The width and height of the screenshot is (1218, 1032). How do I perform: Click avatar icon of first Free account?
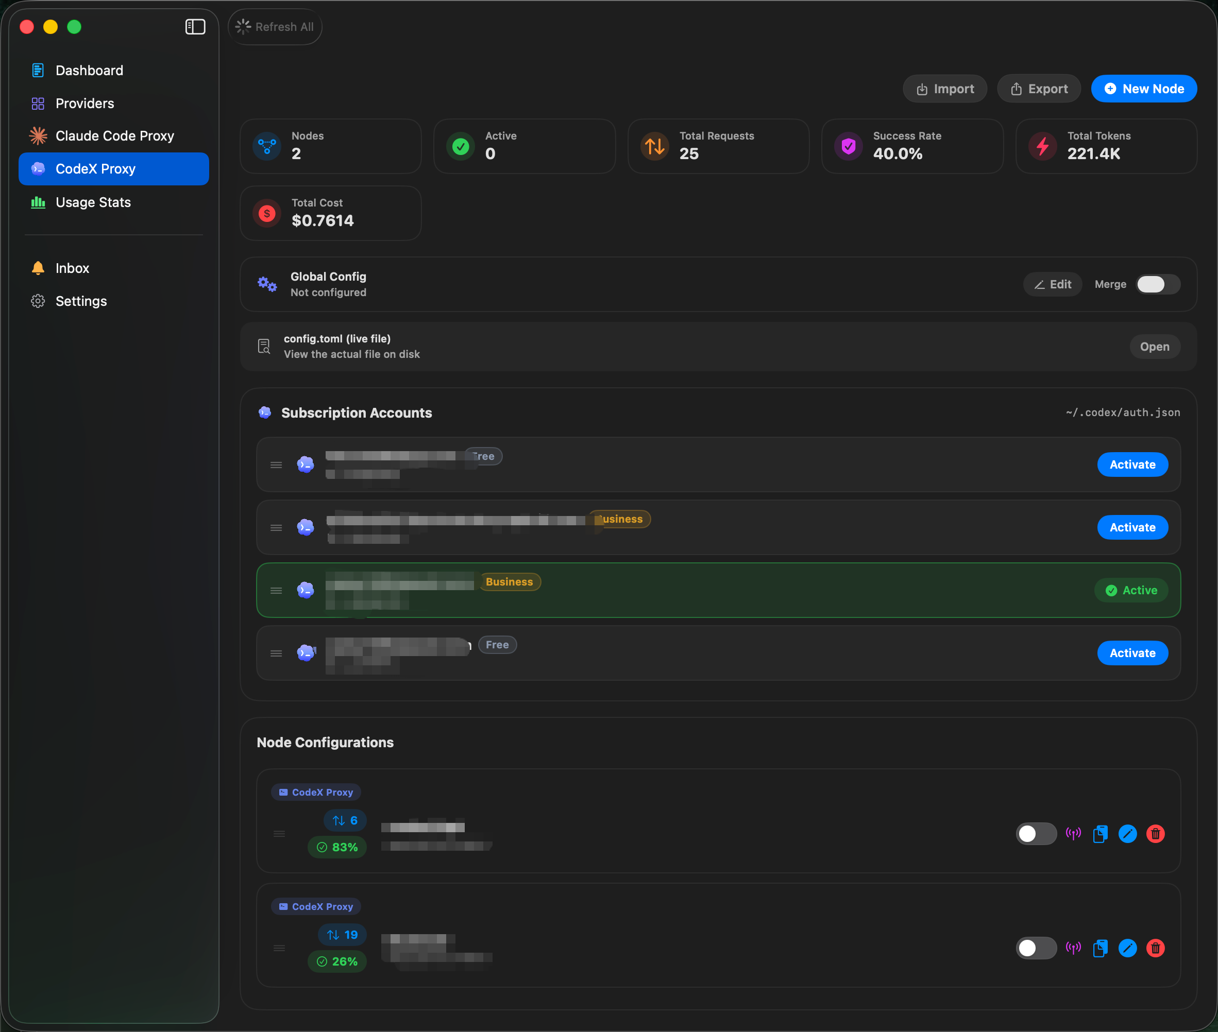pos(306,465)
